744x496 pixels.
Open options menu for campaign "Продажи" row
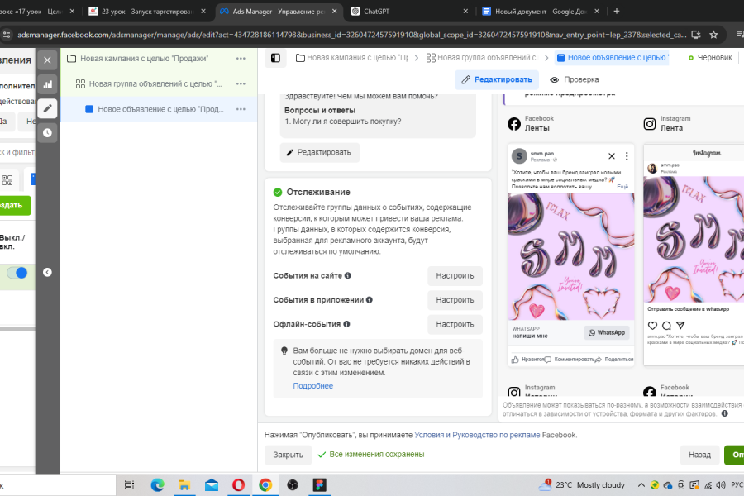coord(241,59)
